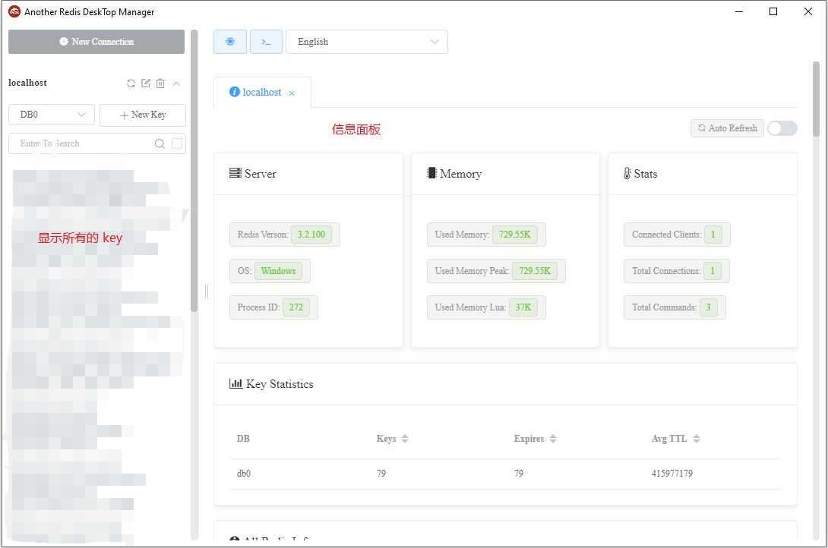Delete the localhost connection via trash icon
Viewport: 828px width, 548px height.
click(160, 83)
